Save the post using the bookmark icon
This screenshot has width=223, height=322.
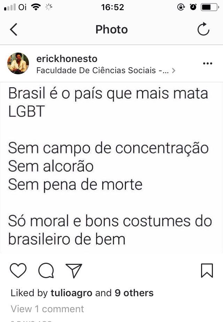(x=207, y=270)
